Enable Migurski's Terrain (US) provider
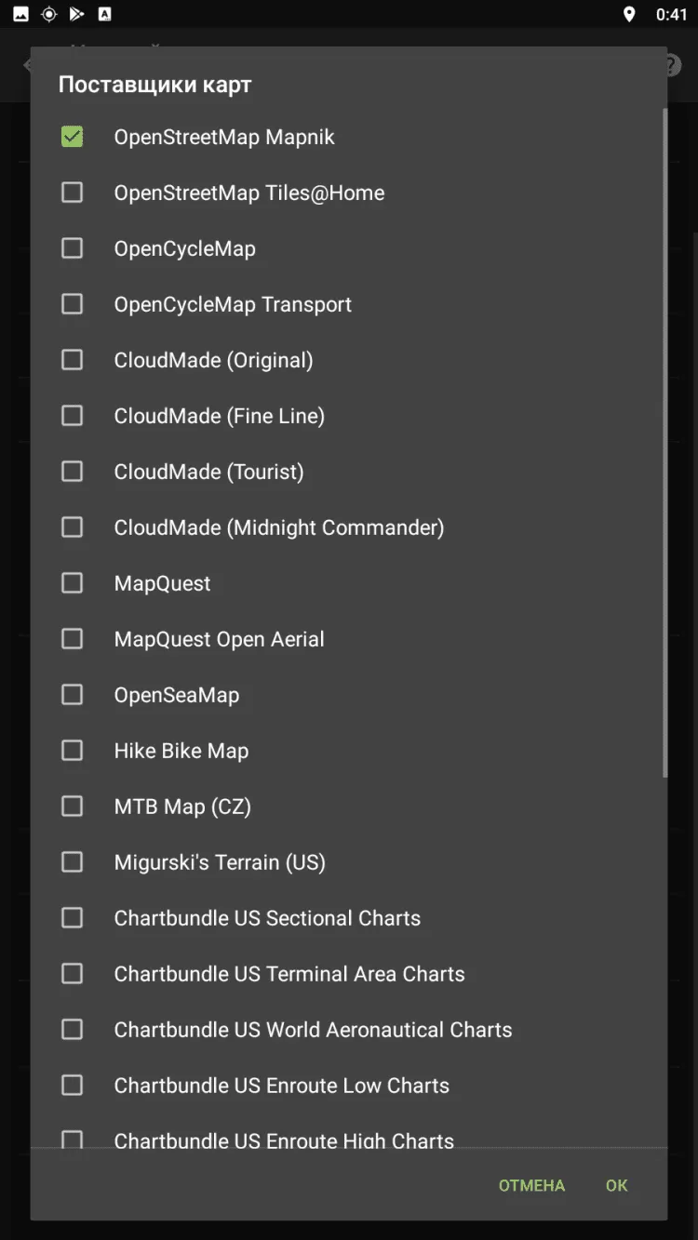 (72, 862)
